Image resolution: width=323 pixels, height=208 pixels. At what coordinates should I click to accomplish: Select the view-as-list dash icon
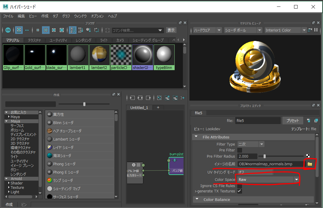(27, 30)
